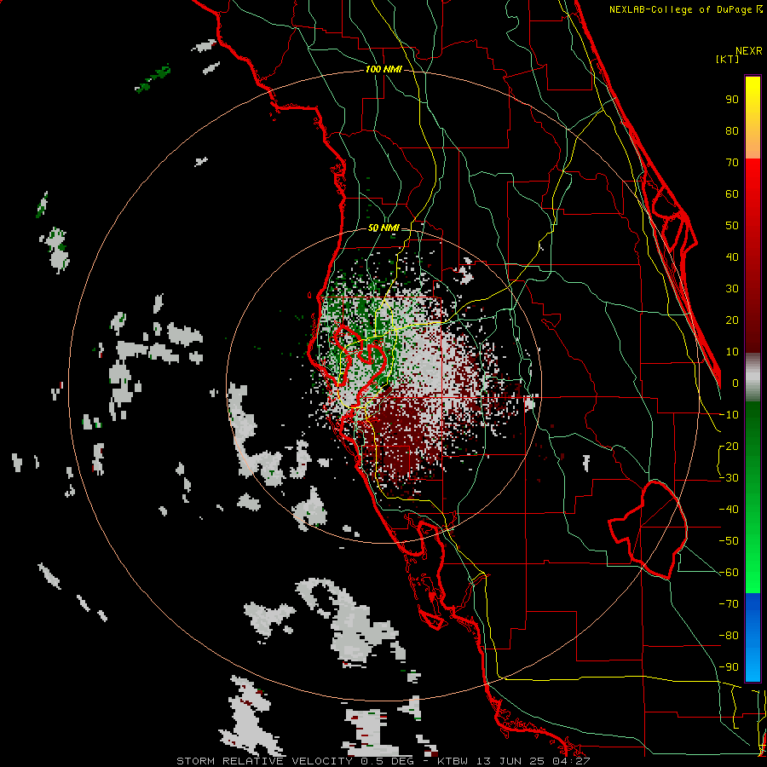This screenshot has width=767, height=767.
Task: Click the -10 value on the velocity scale
Action: (729, 415)
